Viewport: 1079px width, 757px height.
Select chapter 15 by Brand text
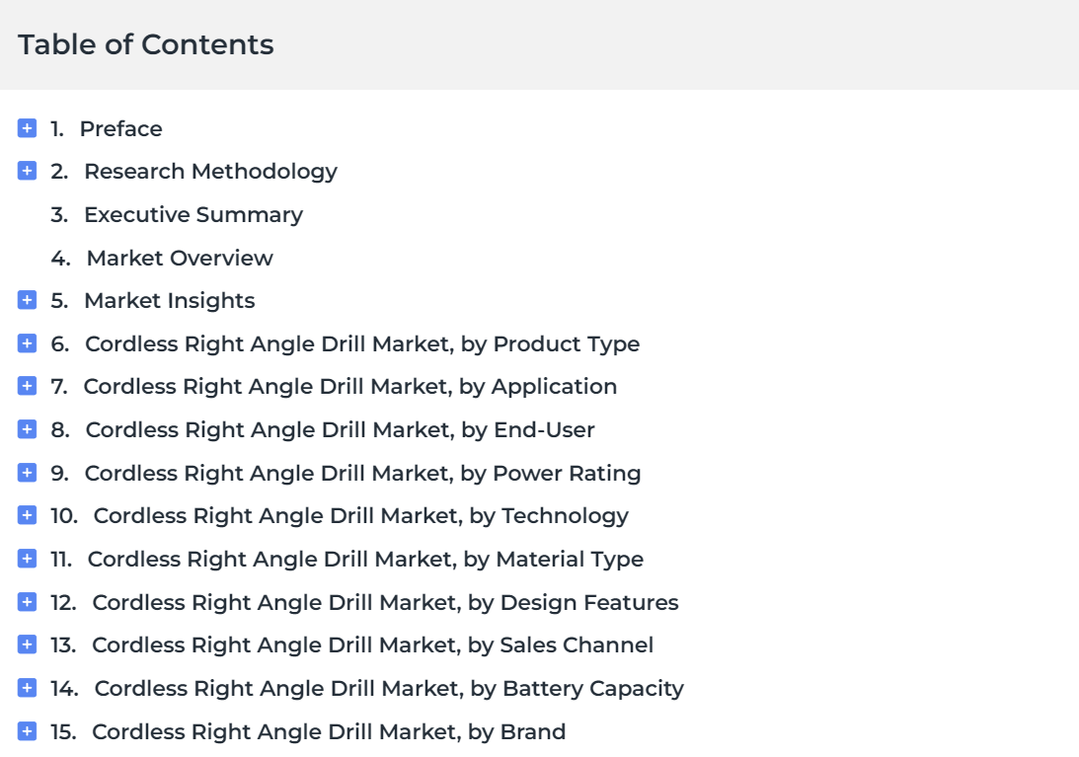click(x=329, y=731)
